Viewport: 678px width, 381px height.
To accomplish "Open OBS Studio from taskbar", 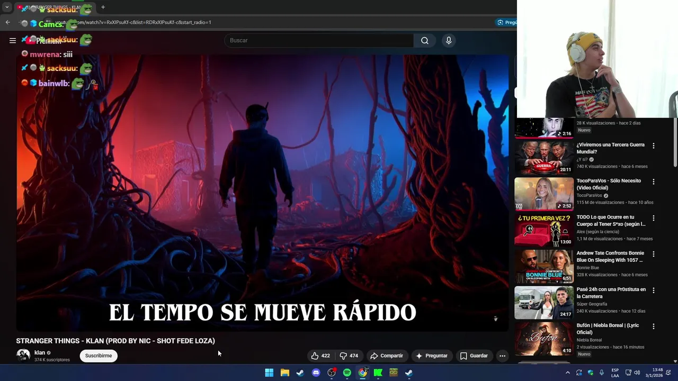I will coord(332,373).
